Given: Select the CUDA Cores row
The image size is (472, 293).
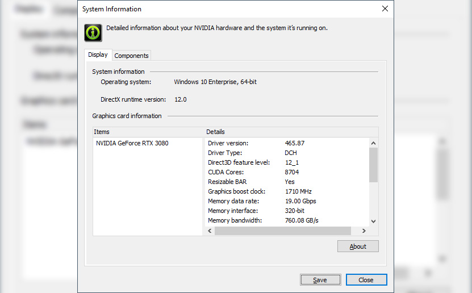Looking at the screenshot, I should [256, 173].
